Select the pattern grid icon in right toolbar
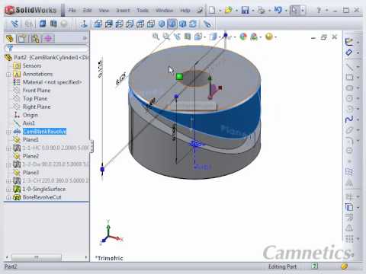The height and width of the screenshot is (274, 366). [349, 239]
